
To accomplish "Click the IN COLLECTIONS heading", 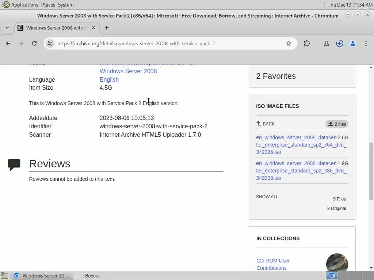I will 278,238.
